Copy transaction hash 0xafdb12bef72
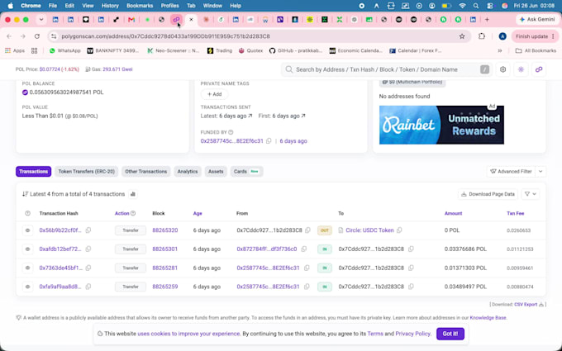The width and height of the screenshot is (562, 351). 88,249
